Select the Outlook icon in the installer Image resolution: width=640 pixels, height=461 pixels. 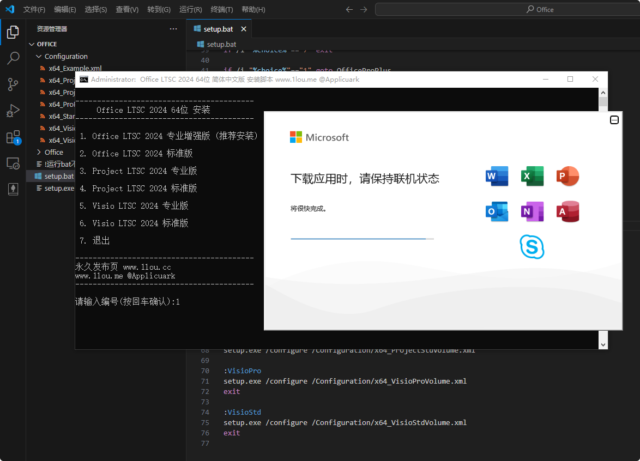497,211
